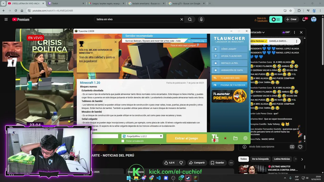Screen dimensions: 324x182
Task: Clear the YouTube search text
Action: point(181,19)
